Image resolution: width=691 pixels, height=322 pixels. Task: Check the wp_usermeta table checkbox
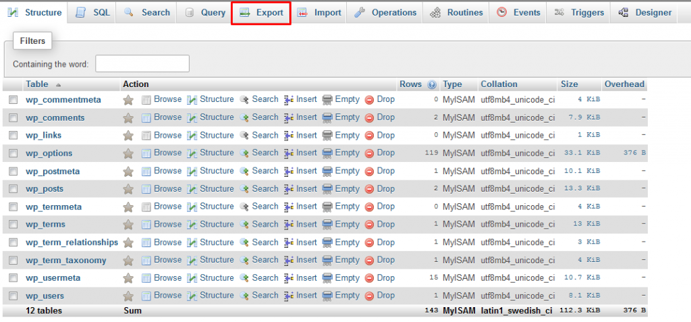tap(13, 278)
